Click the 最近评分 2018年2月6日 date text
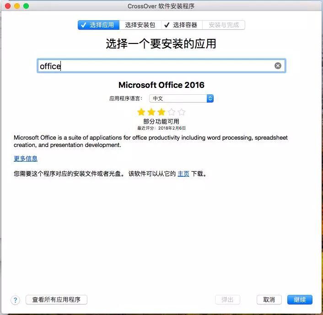323x315 pixels. tap(161, 128)
